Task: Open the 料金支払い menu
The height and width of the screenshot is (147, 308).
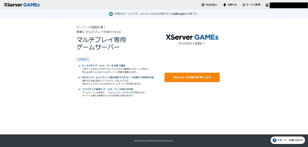Action: pyautogui.click(x=209, y=5)
